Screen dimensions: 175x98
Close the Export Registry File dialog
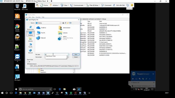click(78, 20)
